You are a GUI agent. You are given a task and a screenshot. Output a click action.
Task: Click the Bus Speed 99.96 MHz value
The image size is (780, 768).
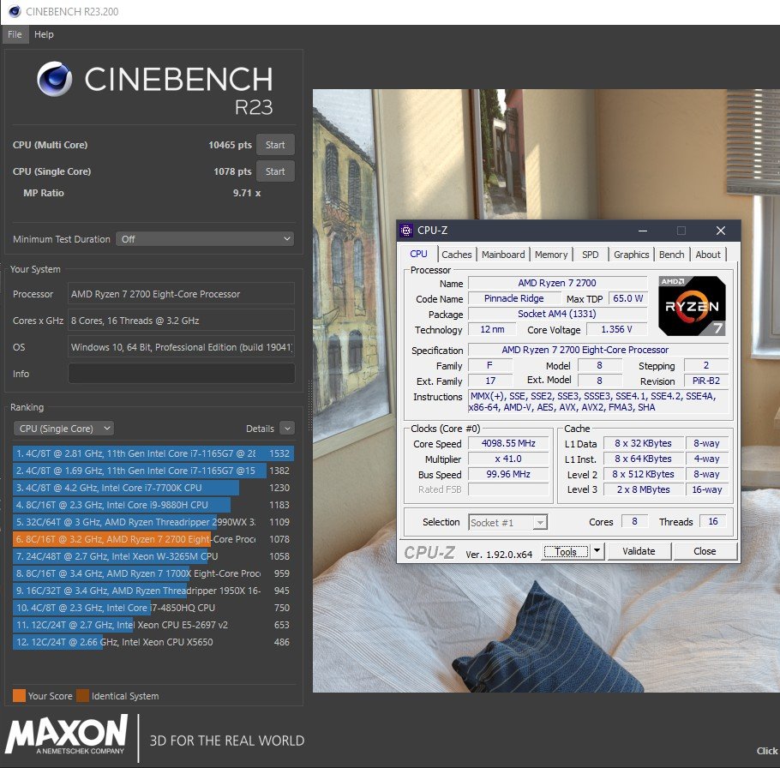(x=508, y=474)
